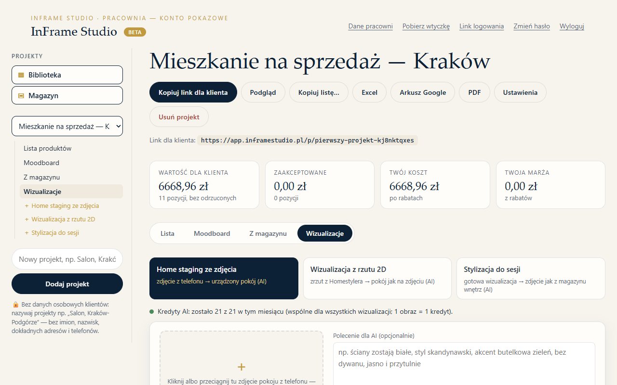Expand project selector dropdown in sidebar
The width and height of the screenshot is (617, 385).
pyautogui.click(x=67, y=126)
